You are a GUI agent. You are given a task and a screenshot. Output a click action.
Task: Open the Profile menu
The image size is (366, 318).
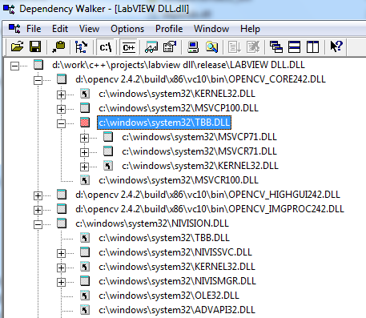(169, 29)
